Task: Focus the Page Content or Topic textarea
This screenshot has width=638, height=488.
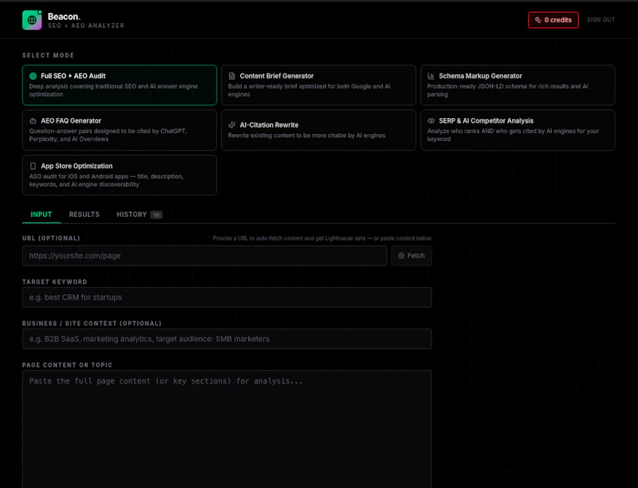Action: pos(227,429)
